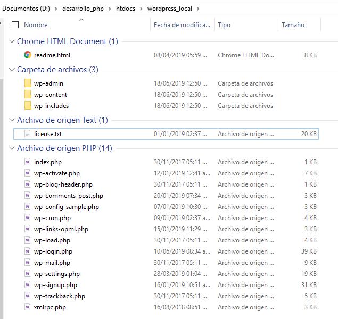Select the wp-includes folder icon
The width and height of the screenshot is (338, 319).
pyautogui.click(x=28, y=105)
